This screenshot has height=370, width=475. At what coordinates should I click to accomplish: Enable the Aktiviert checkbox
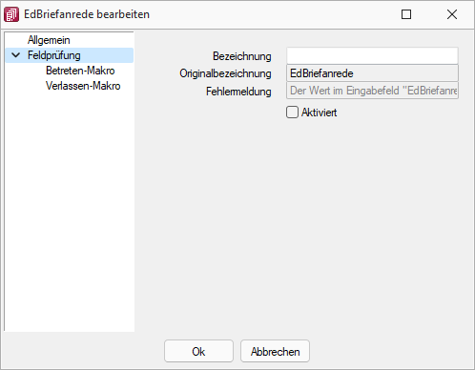292,113
